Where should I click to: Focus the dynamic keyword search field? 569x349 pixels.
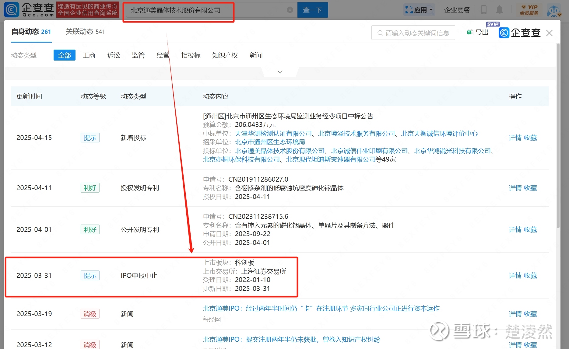pos(413,33)
